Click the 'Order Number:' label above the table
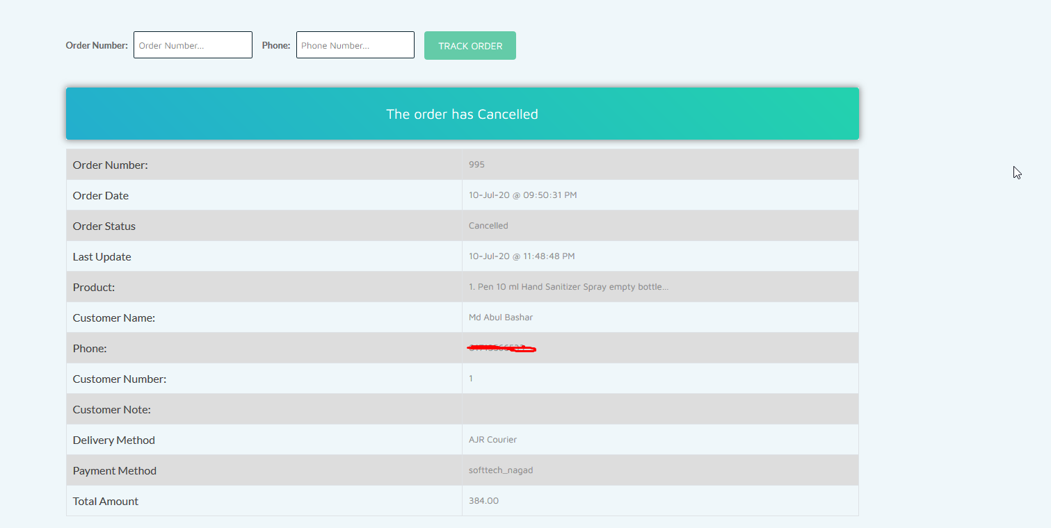 coord(97,45)
